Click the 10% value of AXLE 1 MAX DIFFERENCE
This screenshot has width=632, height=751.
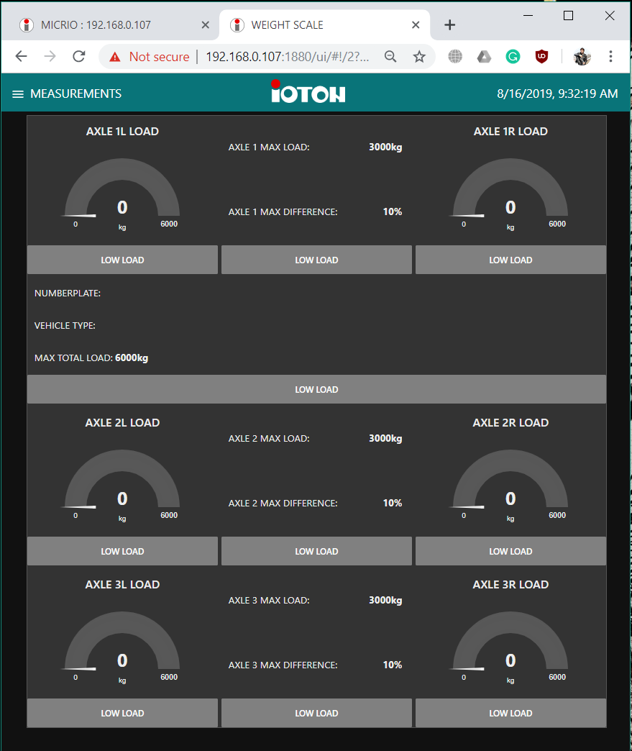pyautogui.click(x=393, y=211)
